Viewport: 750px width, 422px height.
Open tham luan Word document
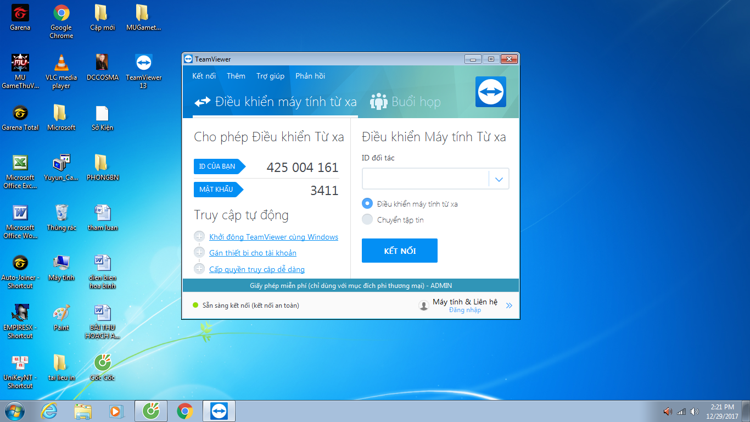pyautogui.click(x=103, y=218)
